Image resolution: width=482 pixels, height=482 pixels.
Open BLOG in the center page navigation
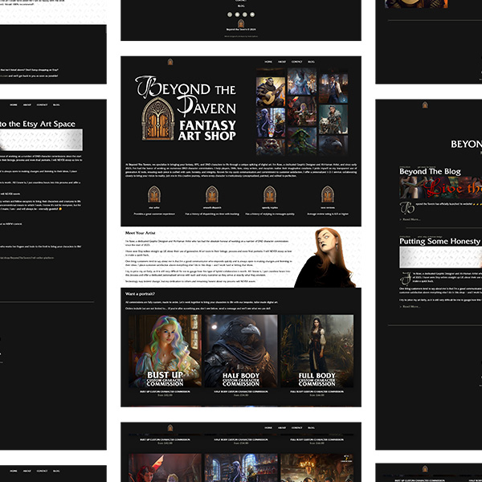(311, 62)
